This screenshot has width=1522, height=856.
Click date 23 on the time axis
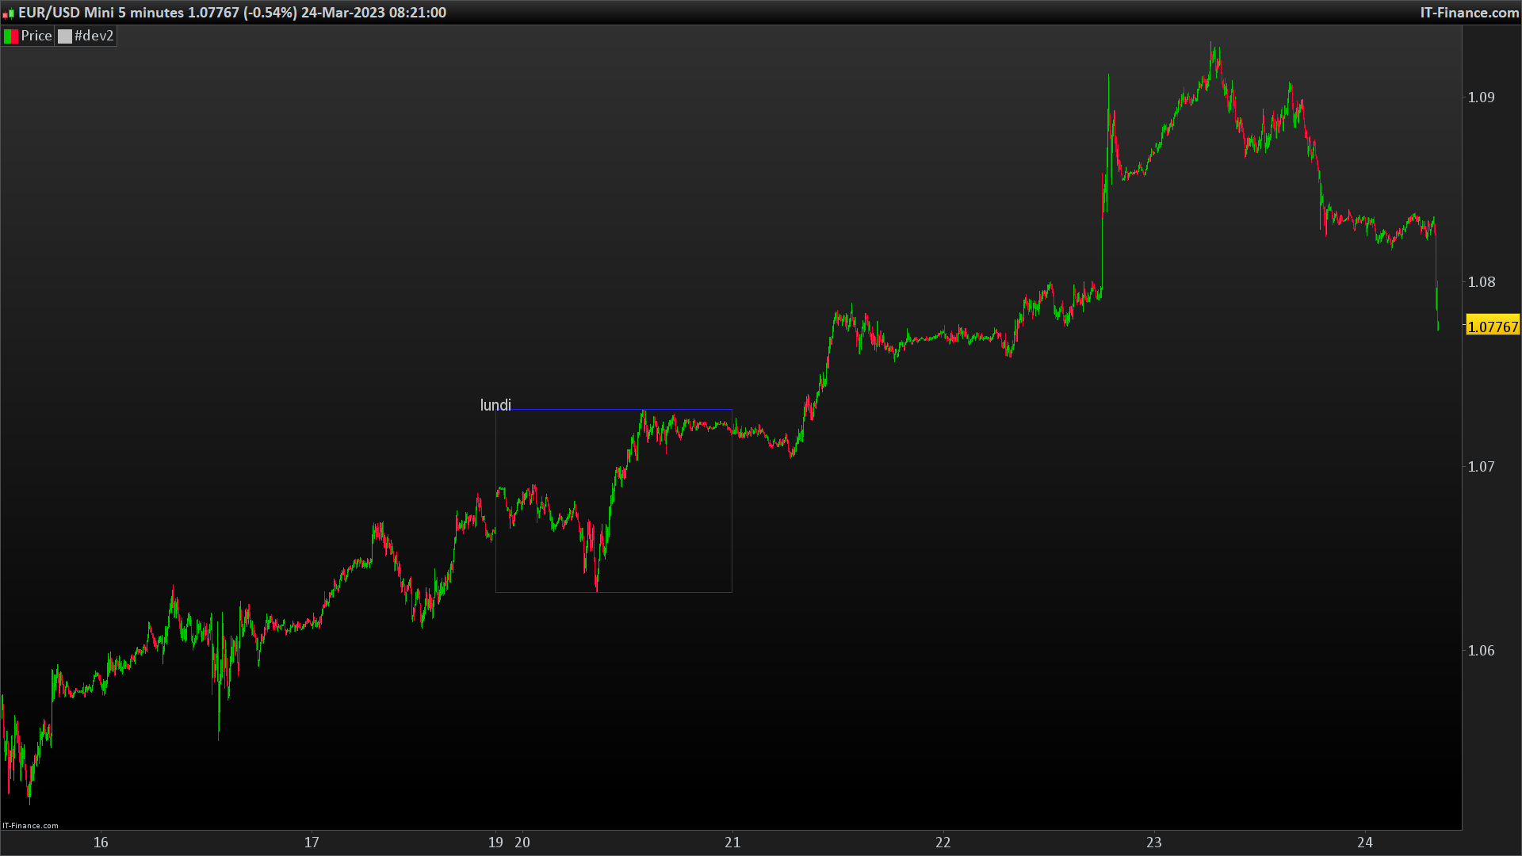click(1153, 843)
